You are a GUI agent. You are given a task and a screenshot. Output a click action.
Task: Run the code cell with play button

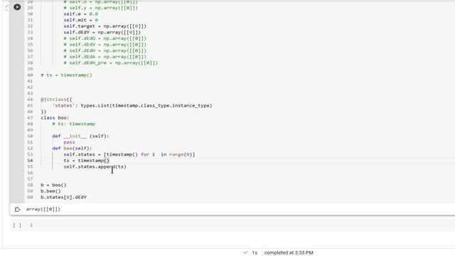coord(17,7)
